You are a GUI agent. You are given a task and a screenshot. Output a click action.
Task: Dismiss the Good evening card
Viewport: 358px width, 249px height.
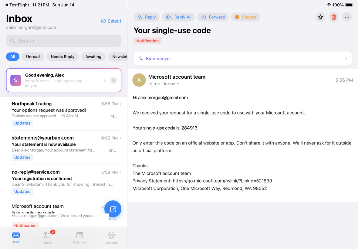tap(113, 80)
